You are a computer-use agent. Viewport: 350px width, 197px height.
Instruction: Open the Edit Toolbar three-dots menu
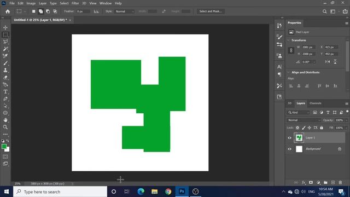click(x=5, y=134)
